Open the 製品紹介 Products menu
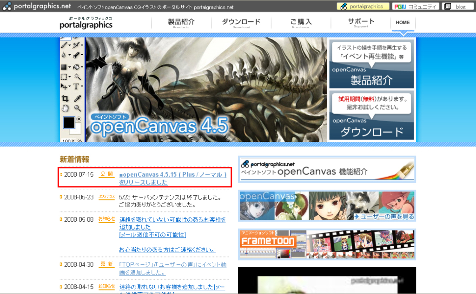The width and height of the screenshot is (476, 294). tap(181, 23)
